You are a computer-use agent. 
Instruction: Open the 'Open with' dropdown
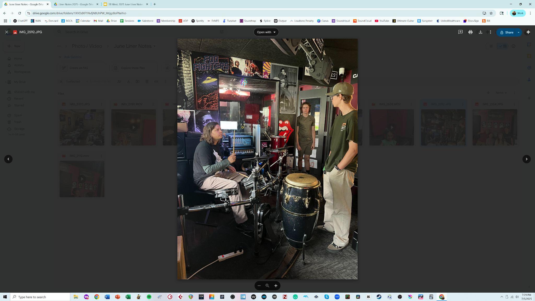click(266, 32)
